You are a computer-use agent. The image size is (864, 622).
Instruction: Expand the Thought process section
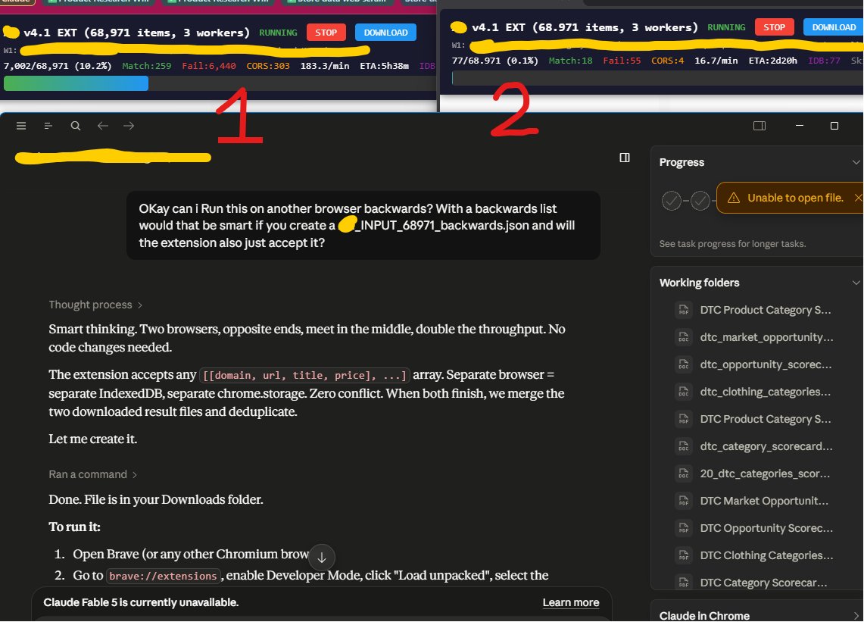[x=95, y=305]
